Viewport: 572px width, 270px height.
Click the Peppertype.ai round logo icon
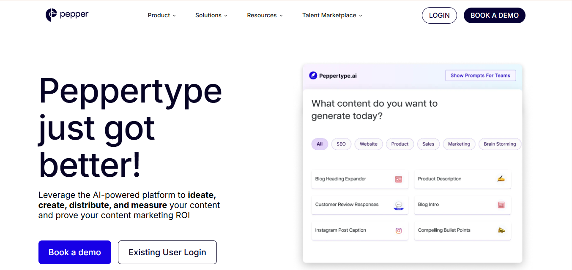coord(313,76)
